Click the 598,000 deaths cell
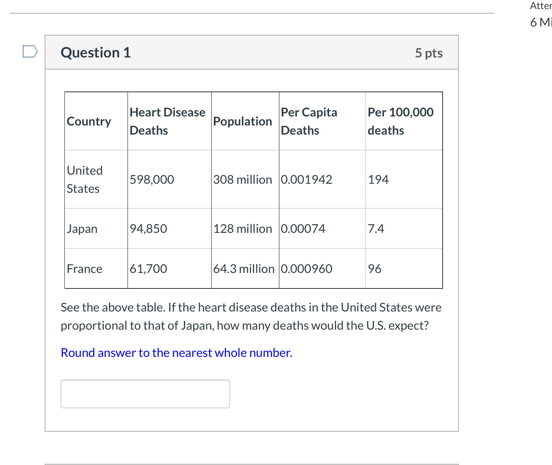Viewport: 552px width, 465px height. [152, 180]
